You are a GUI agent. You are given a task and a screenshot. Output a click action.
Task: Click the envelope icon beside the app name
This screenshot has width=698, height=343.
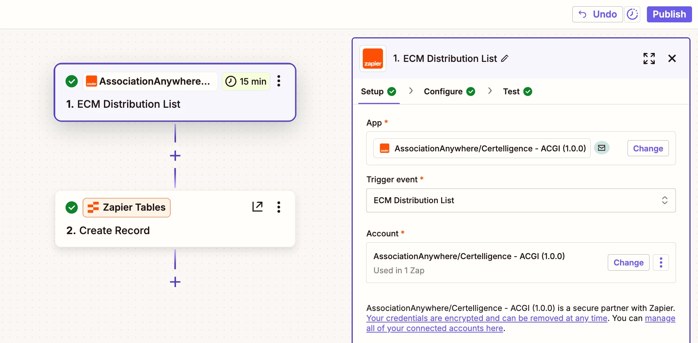tap(601, 148)
